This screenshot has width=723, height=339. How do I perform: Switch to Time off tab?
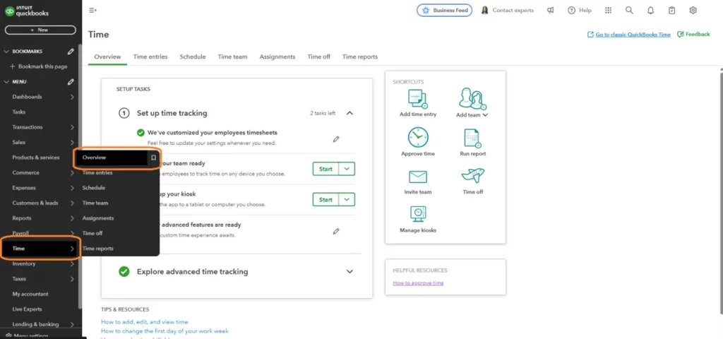(x=318, y=56)
